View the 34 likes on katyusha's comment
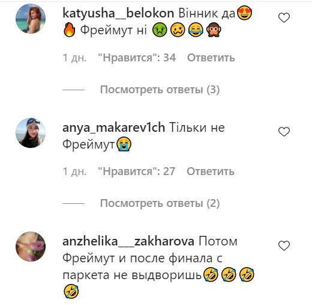The height and width of the screenshot is (305, 312). point(137,58)
